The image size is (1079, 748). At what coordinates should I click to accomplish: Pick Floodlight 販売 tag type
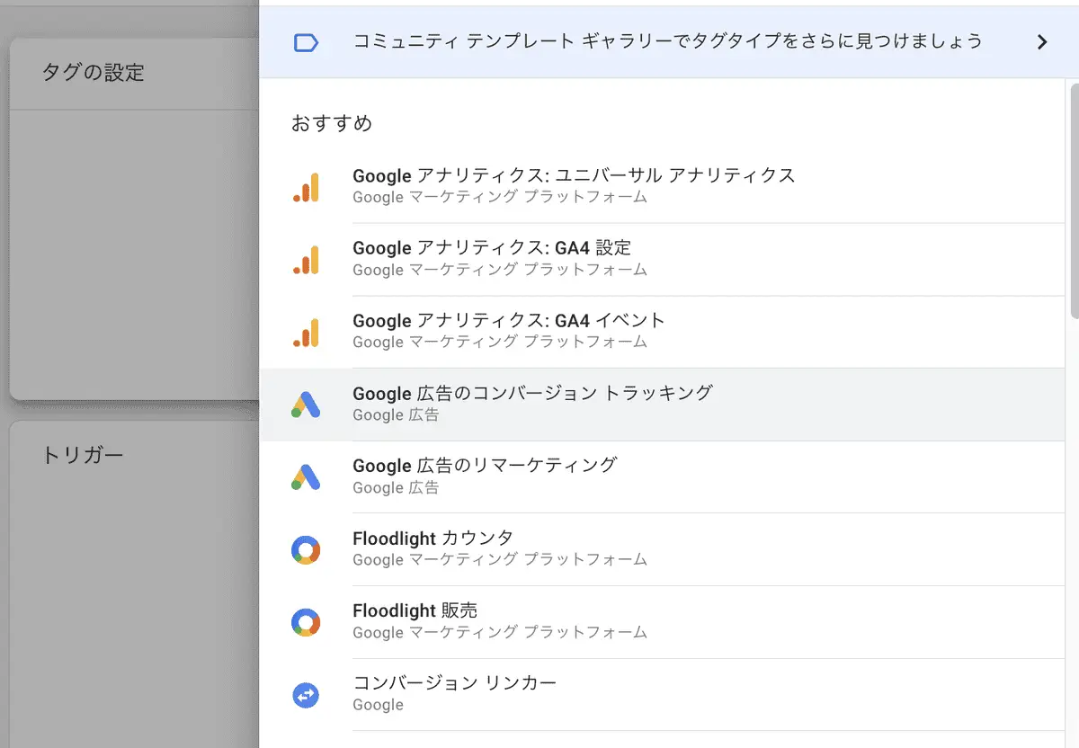click(x=663, y=622)
